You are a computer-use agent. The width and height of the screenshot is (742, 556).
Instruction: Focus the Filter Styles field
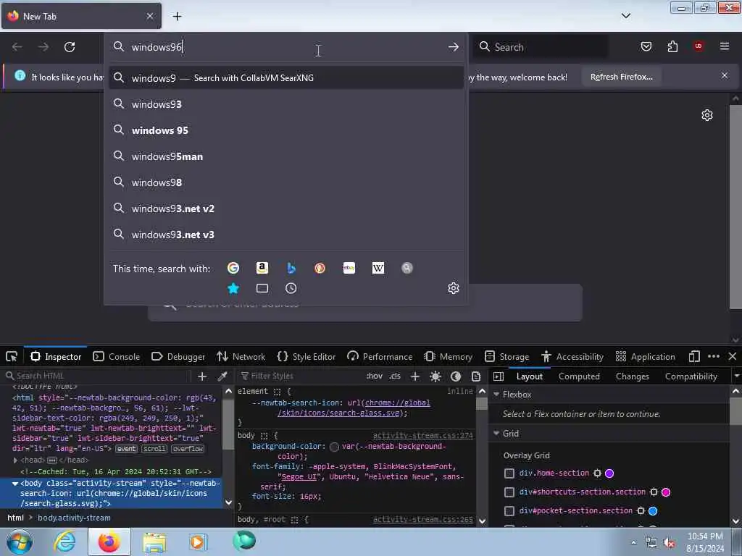(300, 376)
